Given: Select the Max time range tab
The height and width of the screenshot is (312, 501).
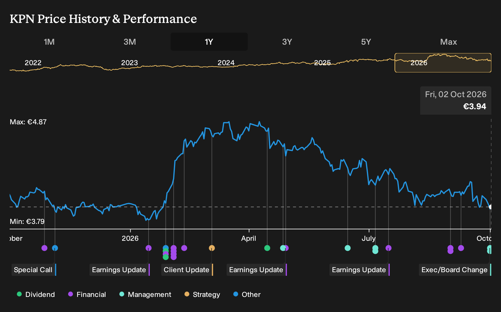Looking at the screenshot, I should pos(449,42).
